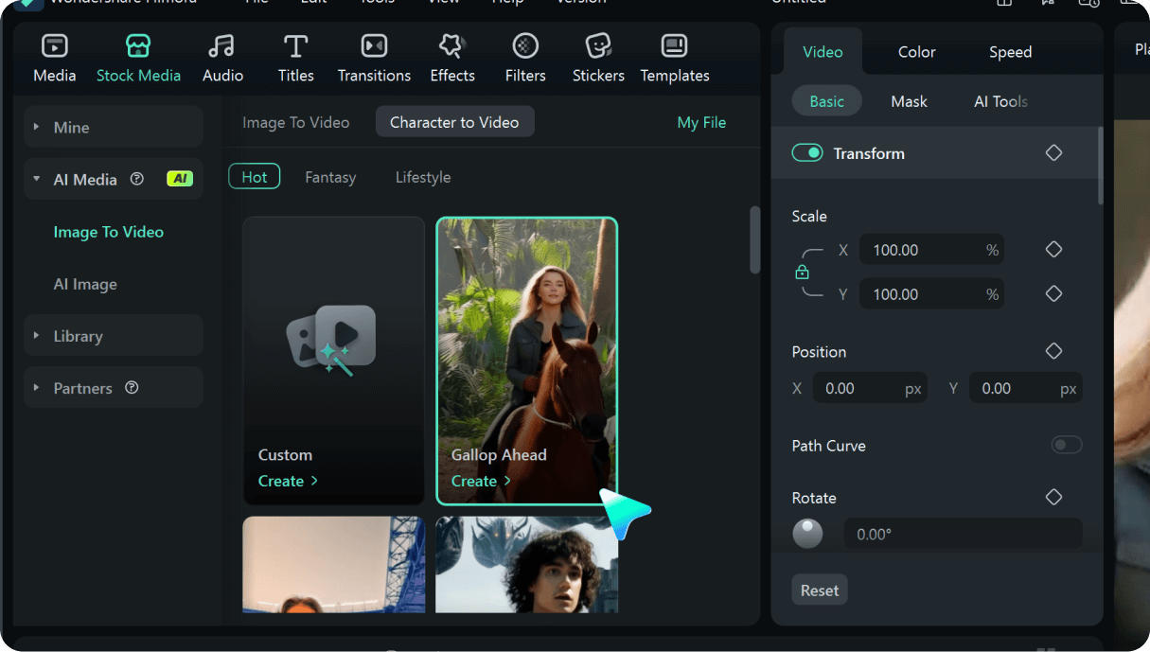Add keyframe for Scale Y
1150x652 pixels.
(x=1053, y=294)
